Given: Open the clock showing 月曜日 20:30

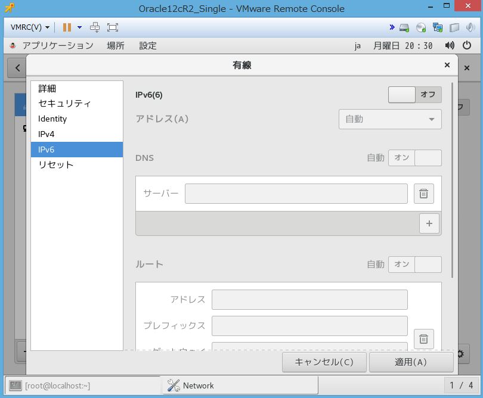Looking at the screenshot, I should click(403, 46).
